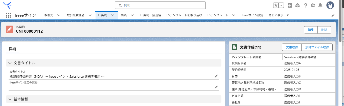Expand the 取引先 tab dropdown chevron
Screen dimensions: 344x106
point(59,15)
